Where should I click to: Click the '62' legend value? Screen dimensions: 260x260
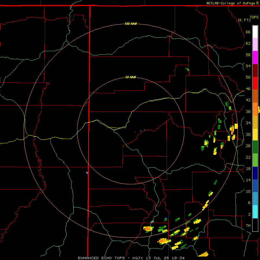[x=248, y=43]
